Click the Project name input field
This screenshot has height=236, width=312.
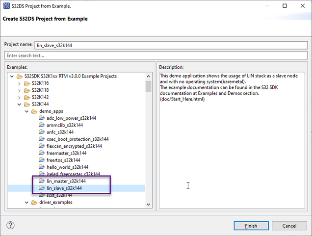click(171, 45)
